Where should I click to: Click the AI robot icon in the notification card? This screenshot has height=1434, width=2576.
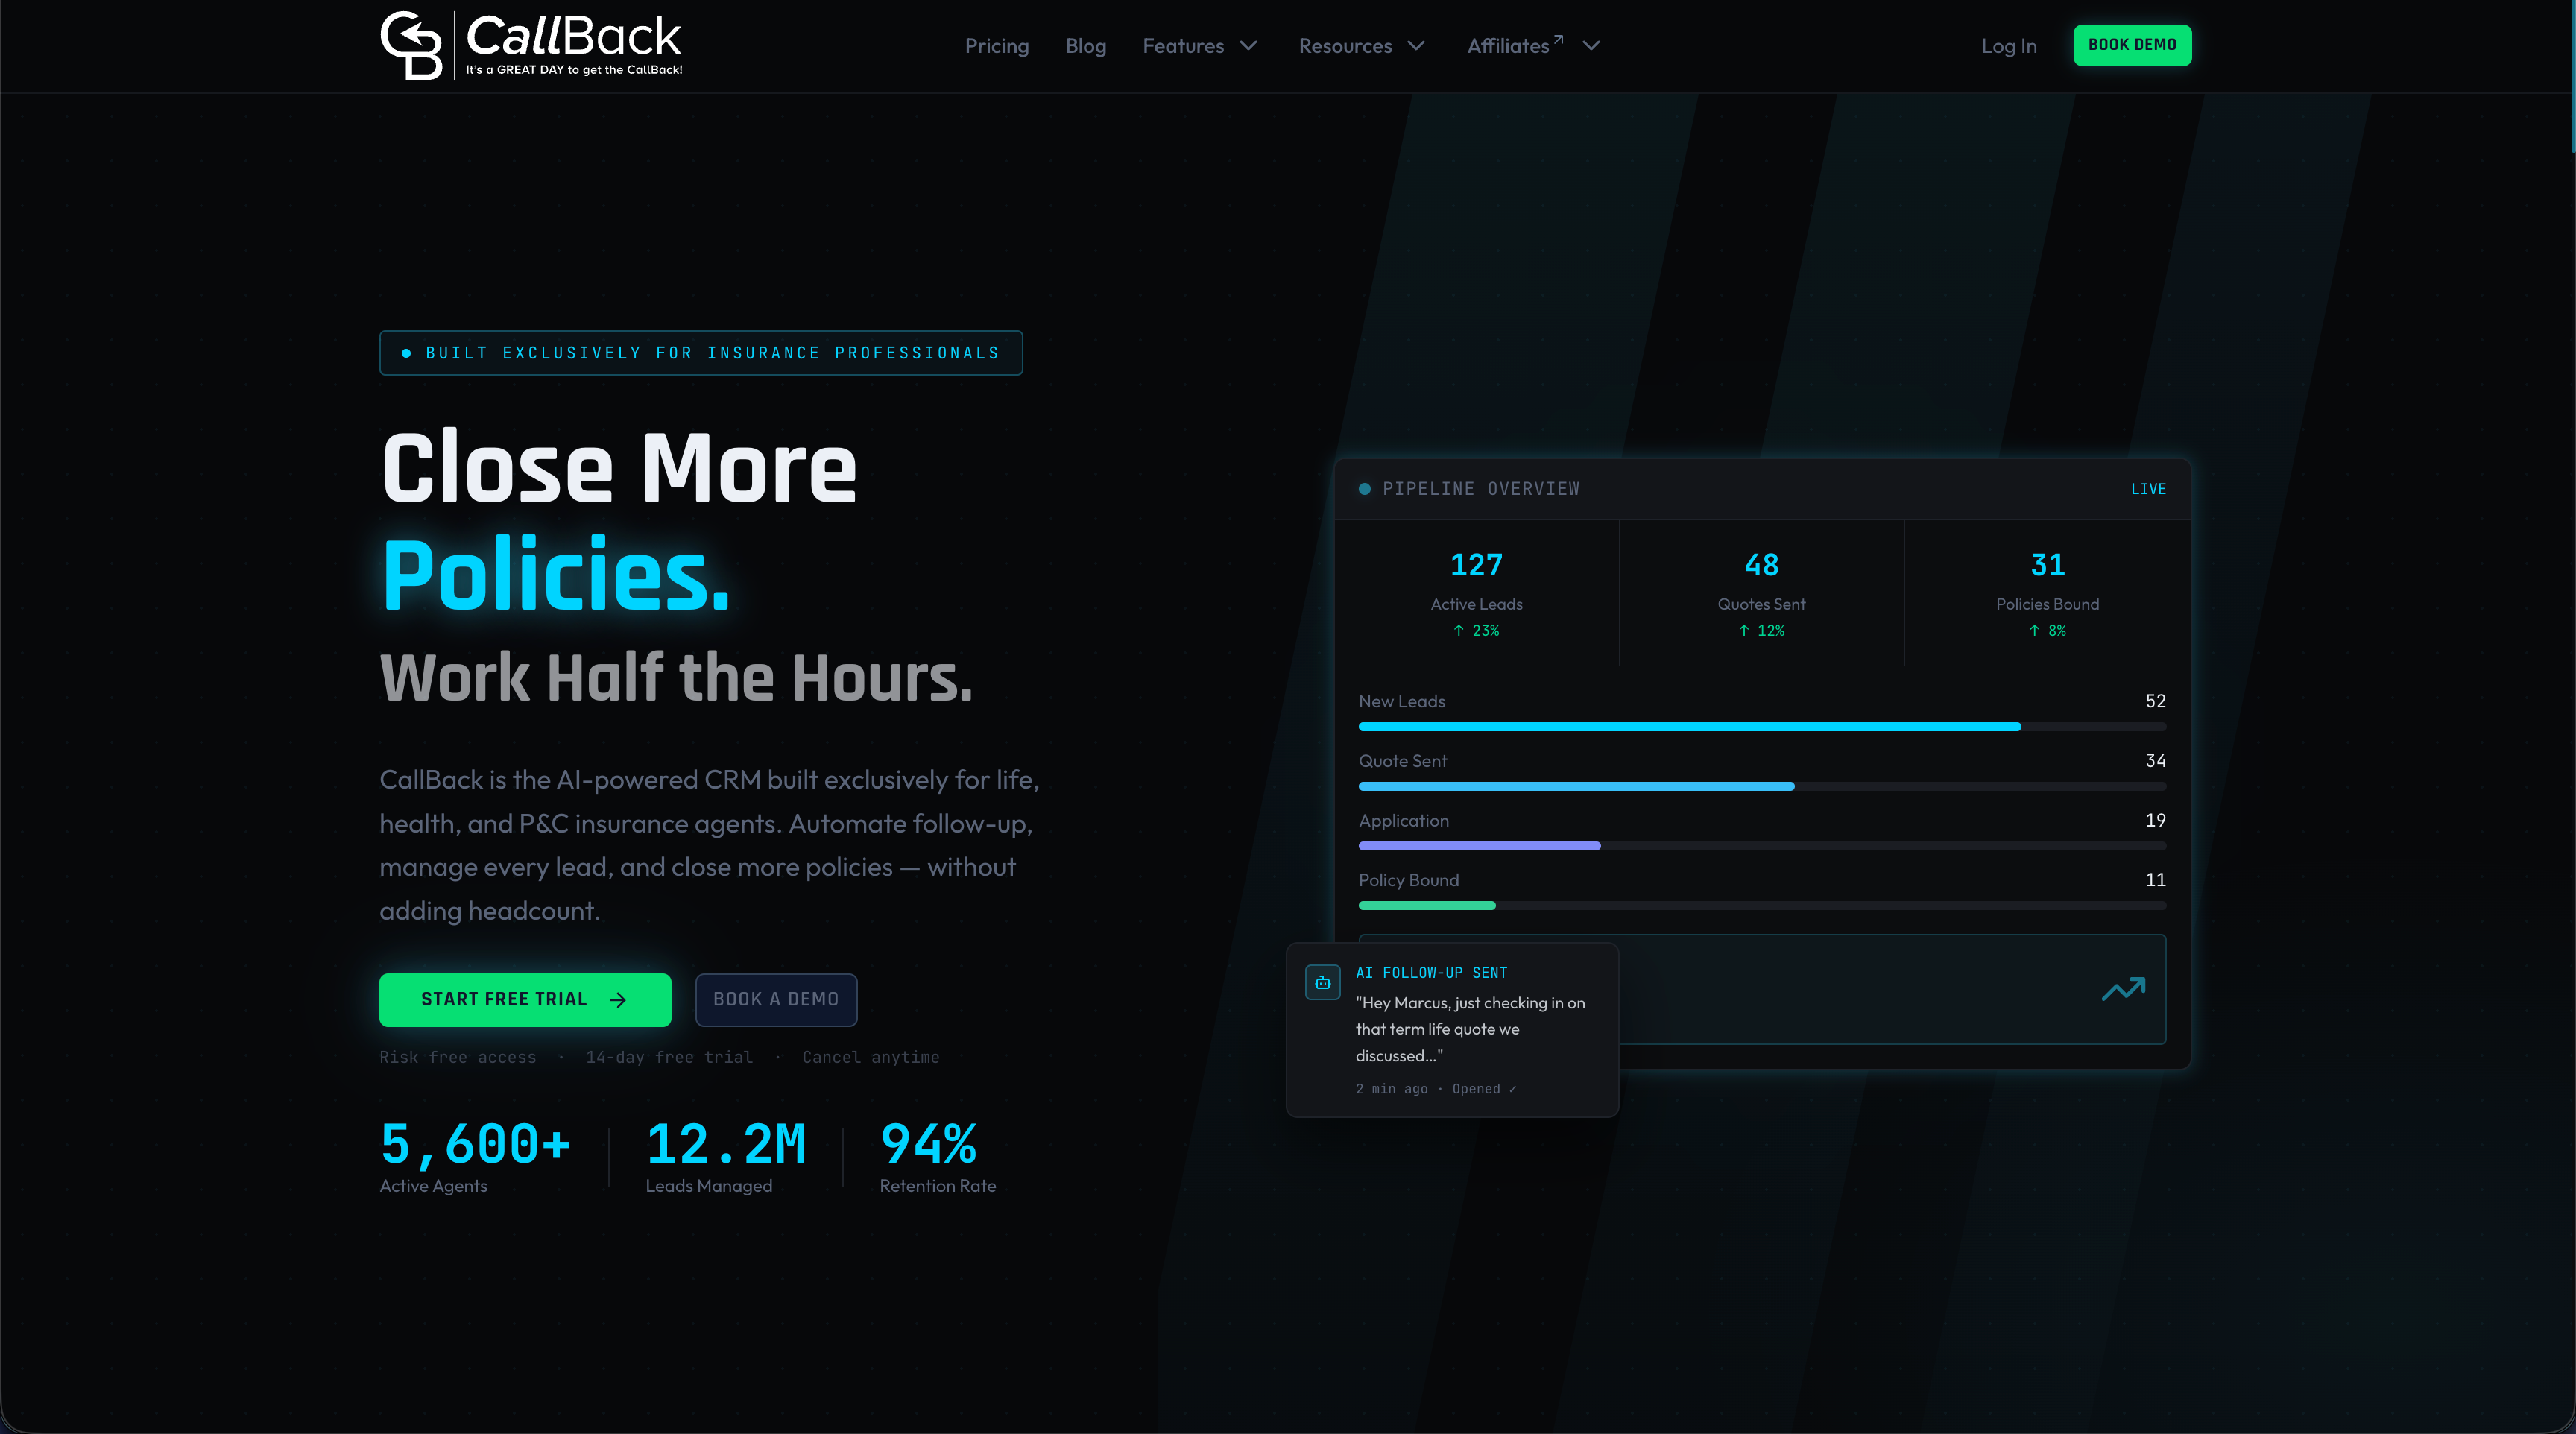pyautogui.click(x=1322, y=982)
